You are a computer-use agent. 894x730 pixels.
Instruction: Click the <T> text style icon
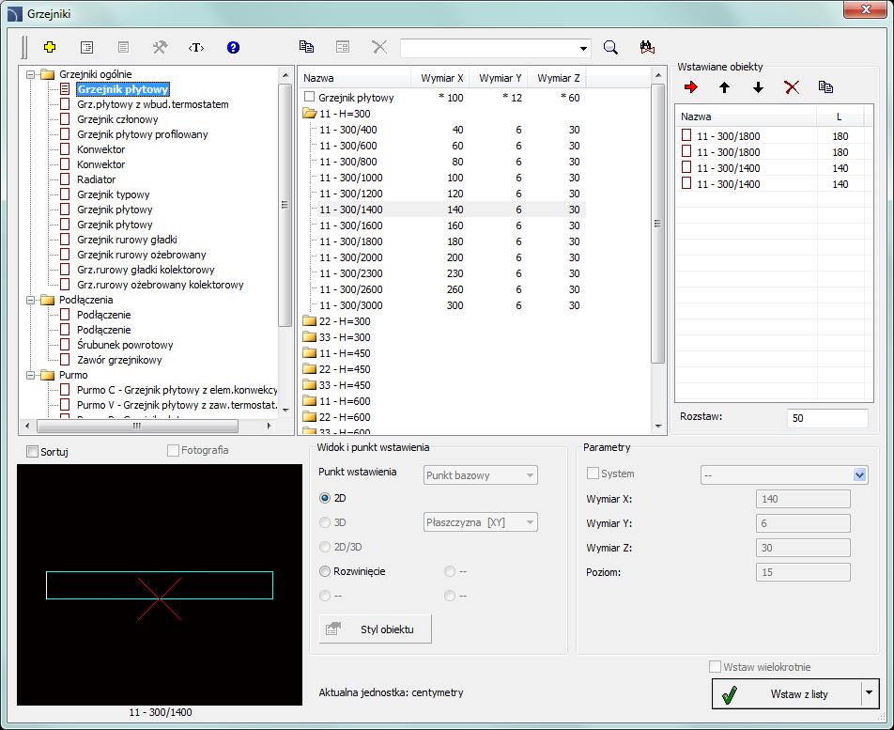196,47
